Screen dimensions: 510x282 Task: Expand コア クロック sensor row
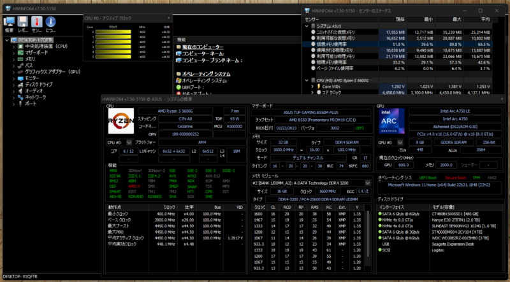pyautogui.click(x=312, y=92)
